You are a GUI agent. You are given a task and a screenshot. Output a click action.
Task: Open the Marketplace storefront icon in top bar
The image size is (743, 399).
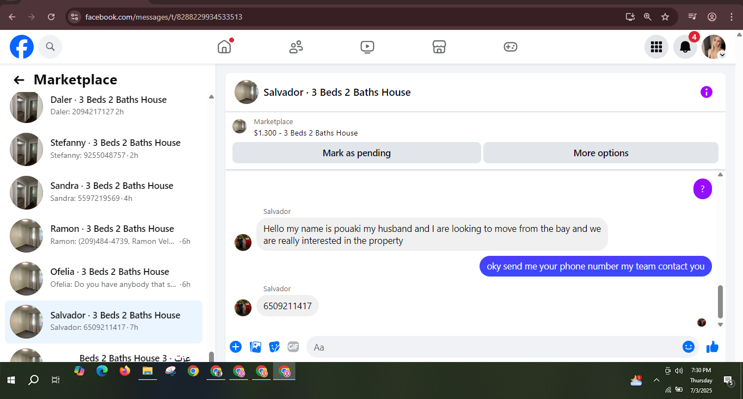[439, 47]
